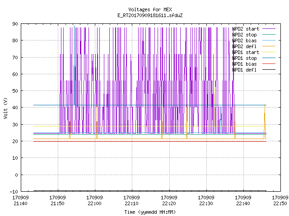Viewport: 289px width, 216px height.
Task: Click the x-axis time label 21:50
Action: coord(57,203)
